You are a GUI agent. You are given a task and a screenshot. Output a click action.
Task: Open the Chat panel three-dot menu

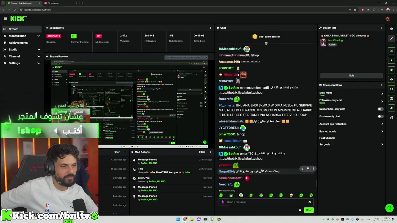tap(313, 28)
